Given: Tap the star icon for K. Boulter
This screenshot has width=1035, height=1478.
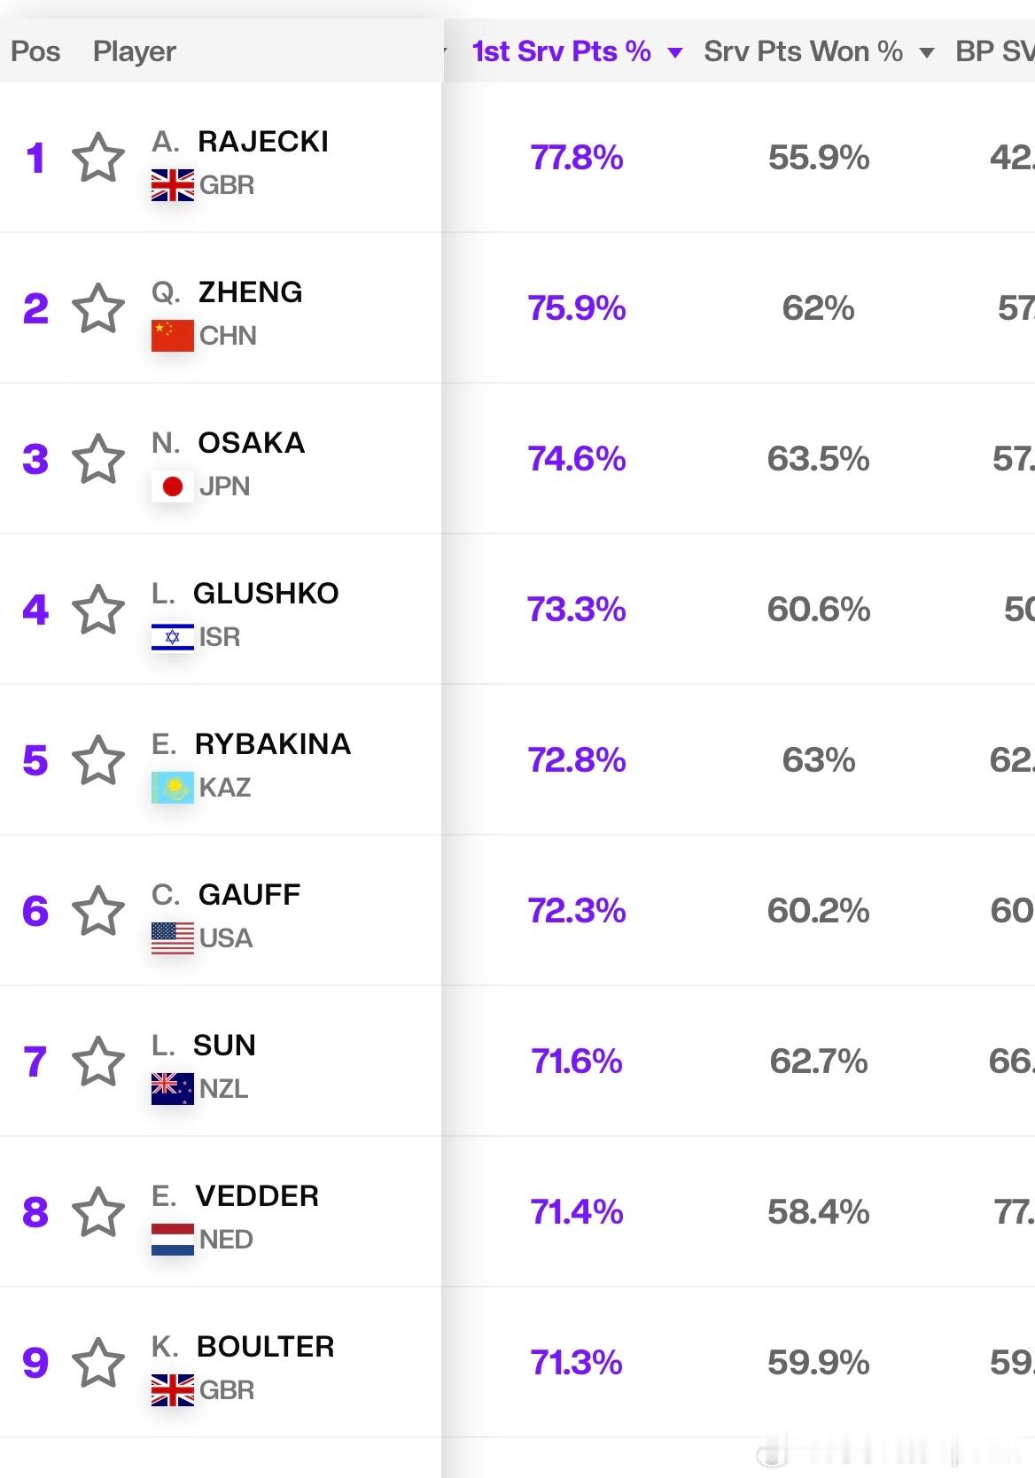Looking at the screenshot, I should (98, 1363).
